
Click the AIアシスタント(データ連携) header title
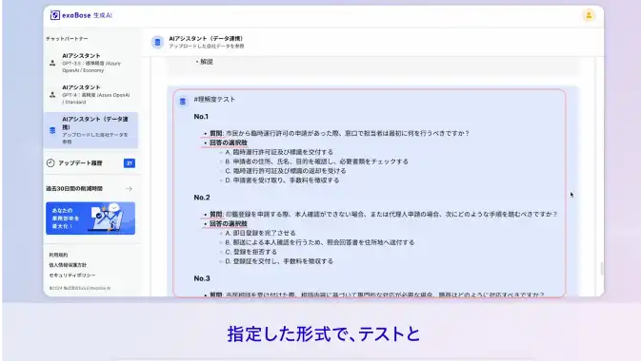coord(206,38)
